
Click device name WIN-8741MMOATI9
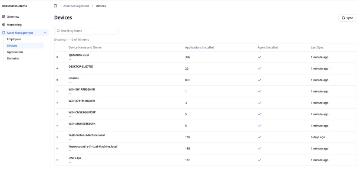[x=82, y=101]
